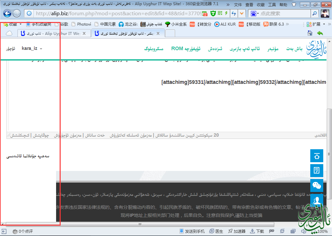The image size is (332, 236).
Task: Click 发送到手机 in status bar
Action: [192, 231]
